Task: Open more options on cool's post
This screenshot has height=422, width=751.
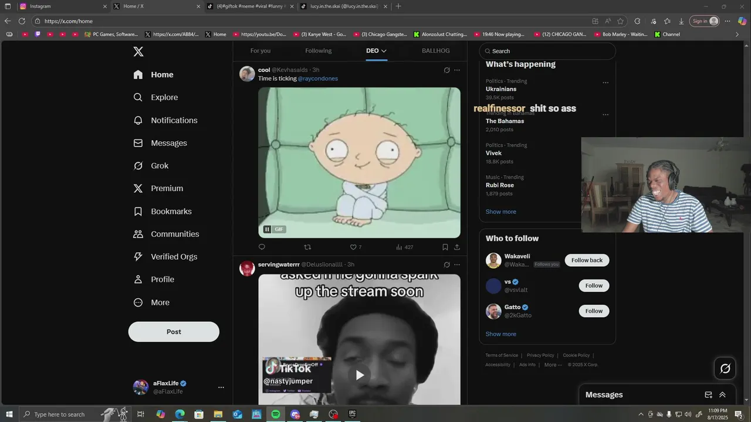Action: click(x=457, y=70)
